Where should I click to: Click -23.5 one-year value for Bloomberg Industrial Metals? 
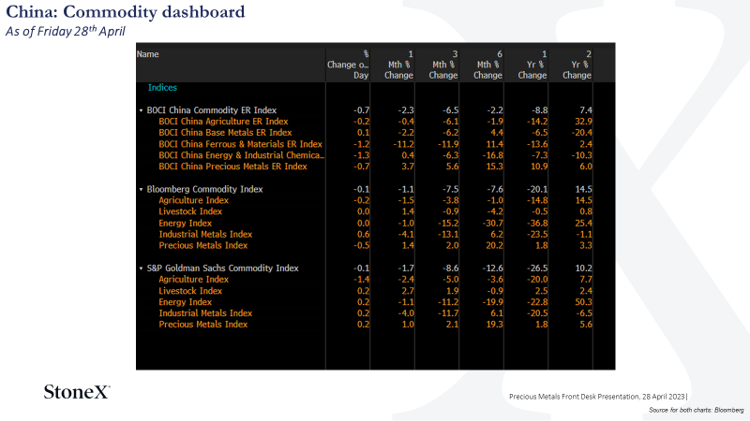click(x=536, y=235)
